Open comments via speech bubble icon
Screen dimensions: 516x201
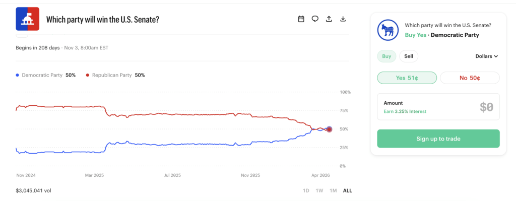[315, 19]
